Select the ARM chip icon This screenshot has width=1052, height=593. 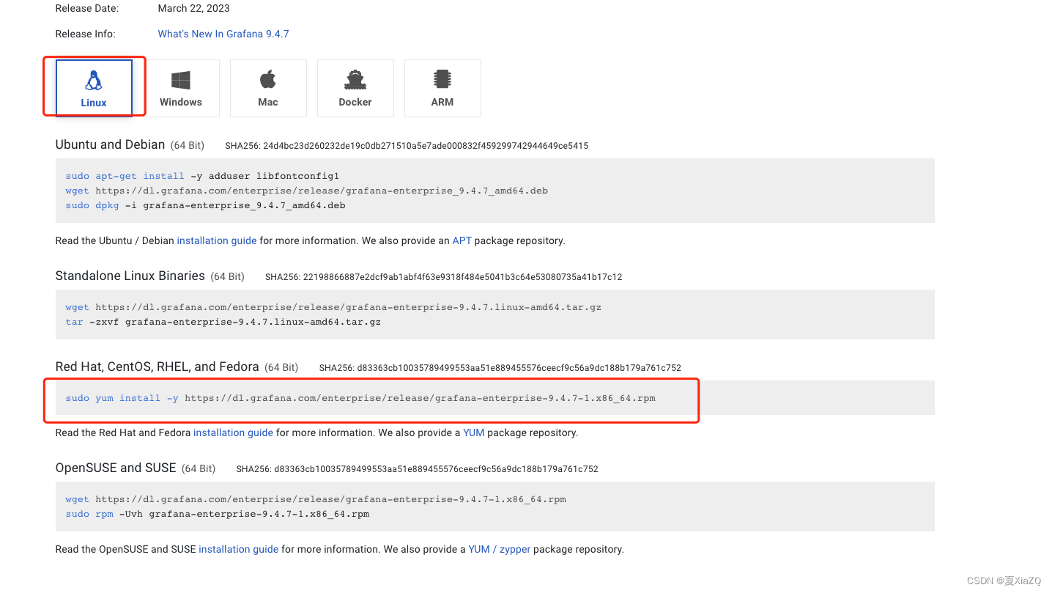442,78
